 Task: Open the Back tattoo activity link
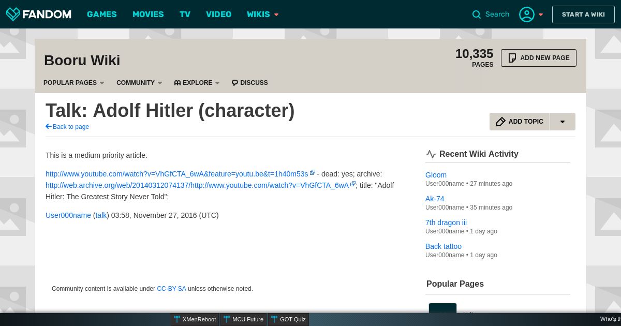[443, 246]
